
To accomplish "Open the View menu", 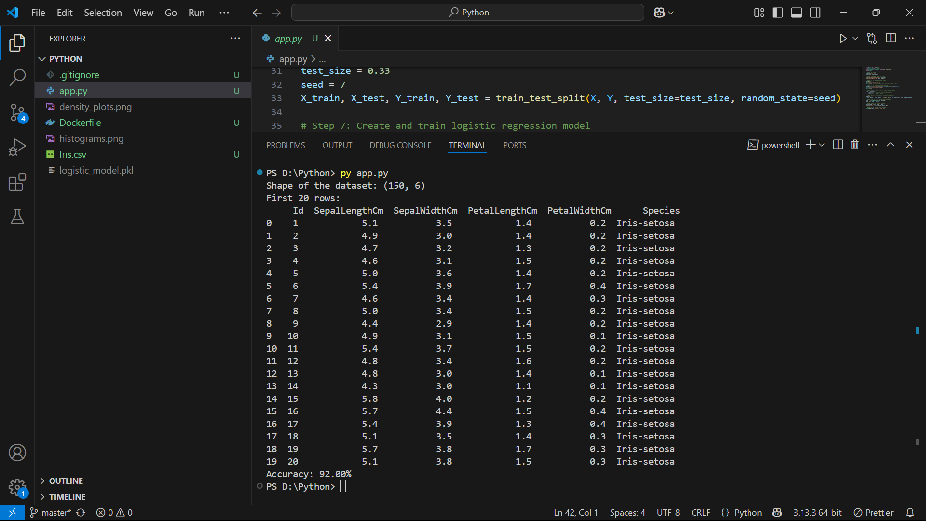I will click(x=143, y=13).
